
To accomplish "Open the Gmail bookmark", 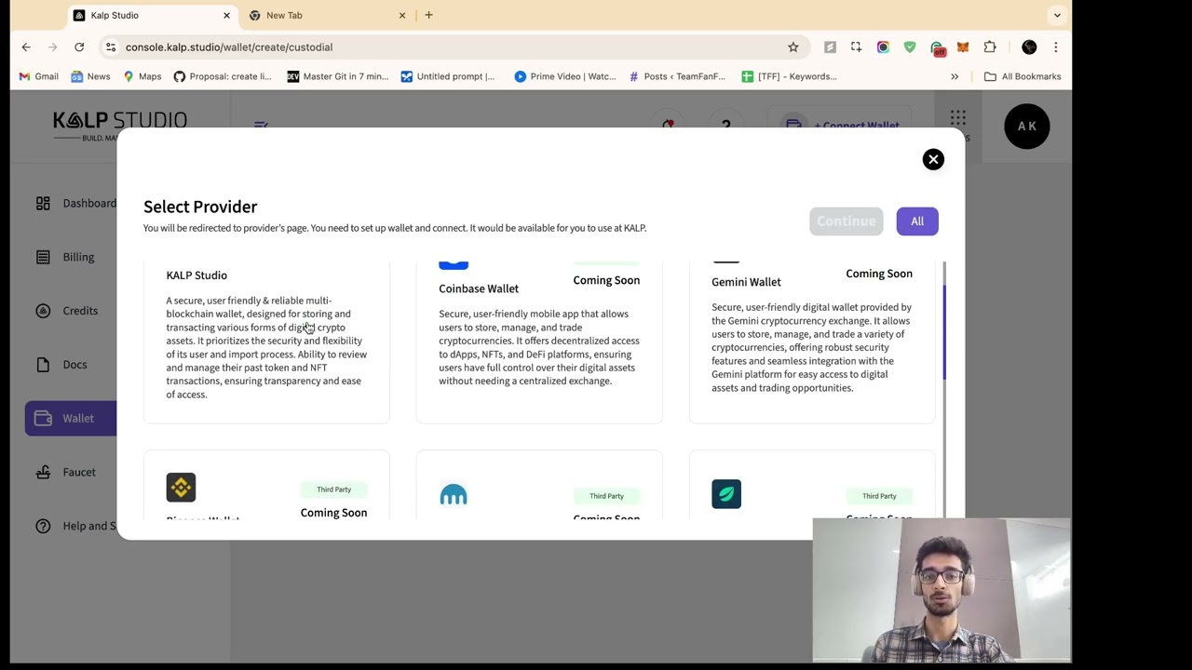I will [38, 76].
